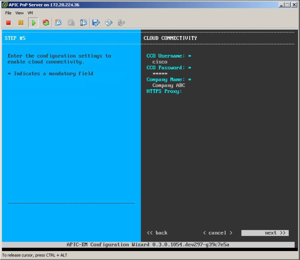Close the APIC PnP Server console window
The height and width of the screenshot is (260, 300).
tap(294, 5)
